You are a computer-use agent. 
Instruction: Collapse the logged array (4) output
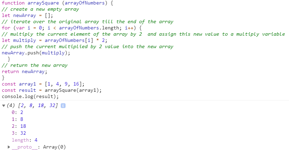[3, 106]
